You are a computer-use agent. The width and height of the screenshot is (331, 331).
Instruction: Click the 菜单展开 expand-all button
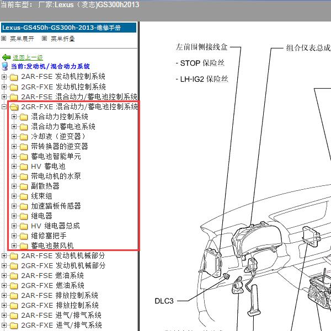[22, 39]
